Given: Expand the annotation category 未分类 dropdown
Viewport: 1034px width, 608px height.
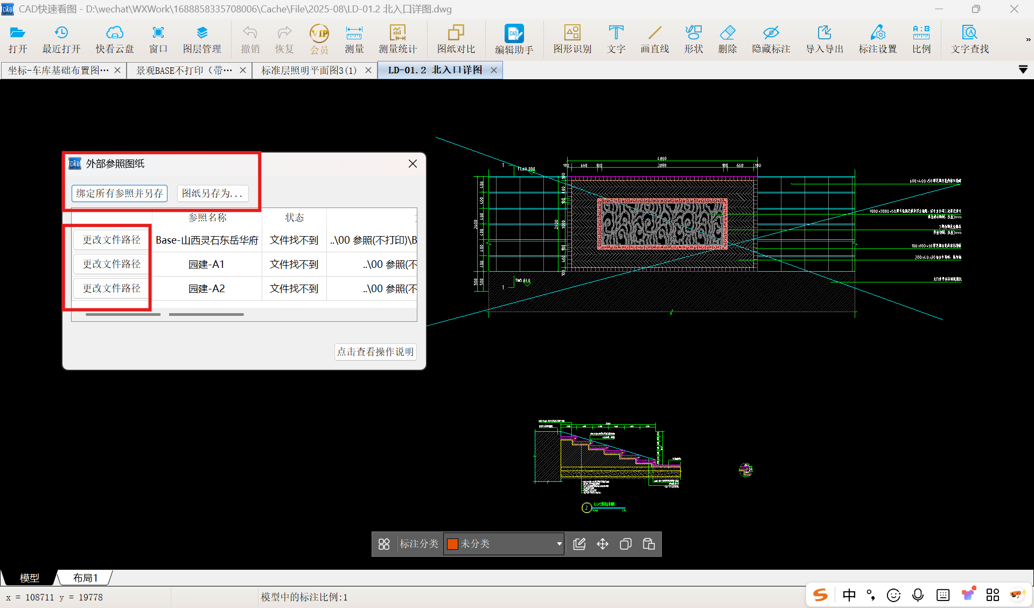Looking at the screenshot, I should (x=559, y=544).
